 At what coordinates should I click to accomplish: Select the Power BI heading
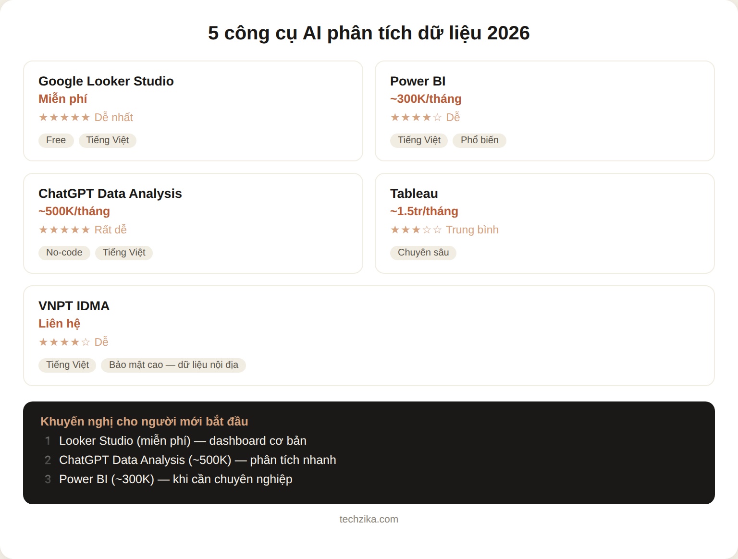418,81
